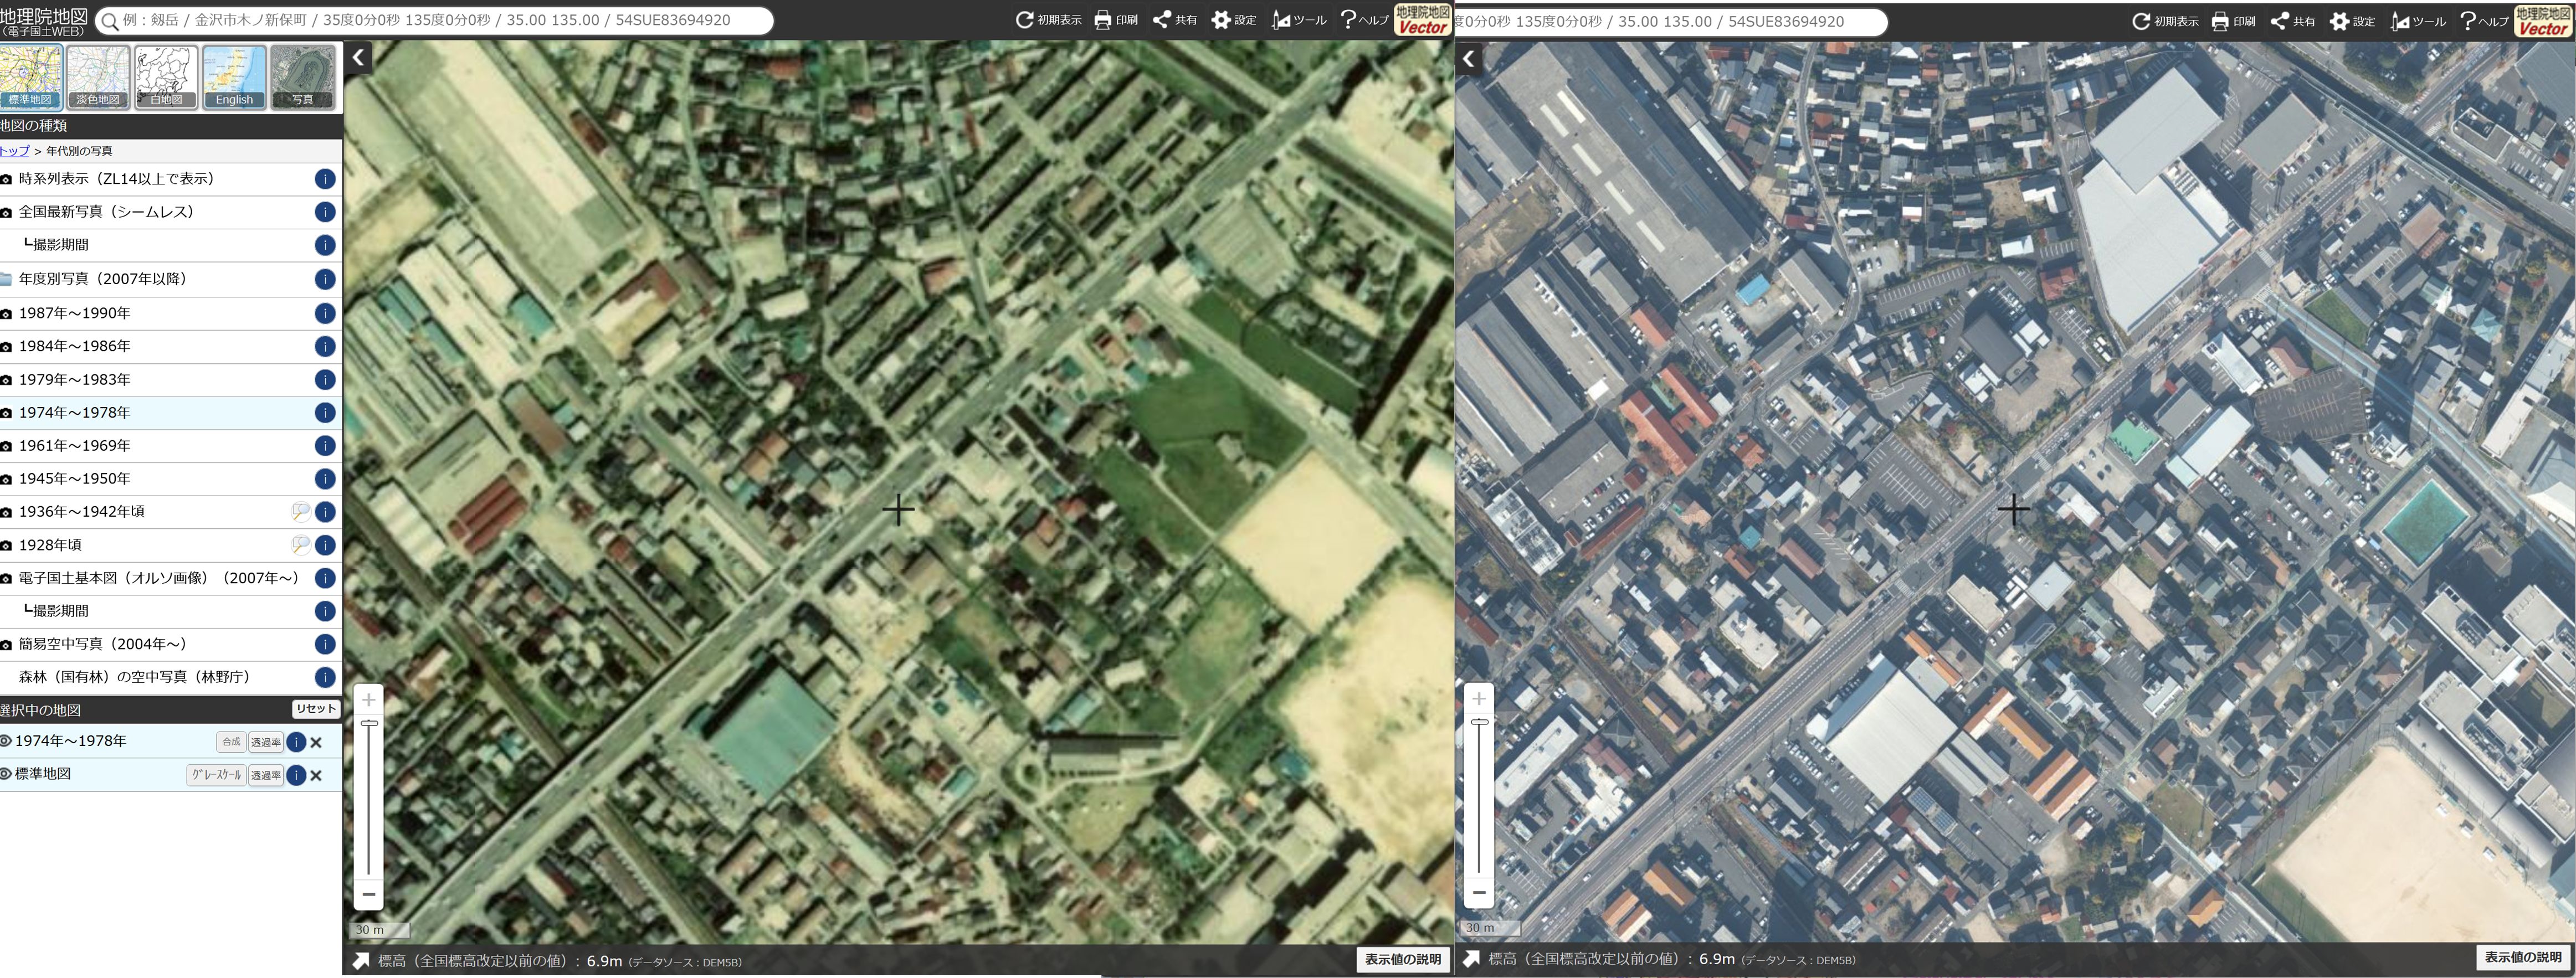Collapse left sidebar with chevron arrow
The width and height of the screenshot is (2576, 978).
click(x=358, y=57)
